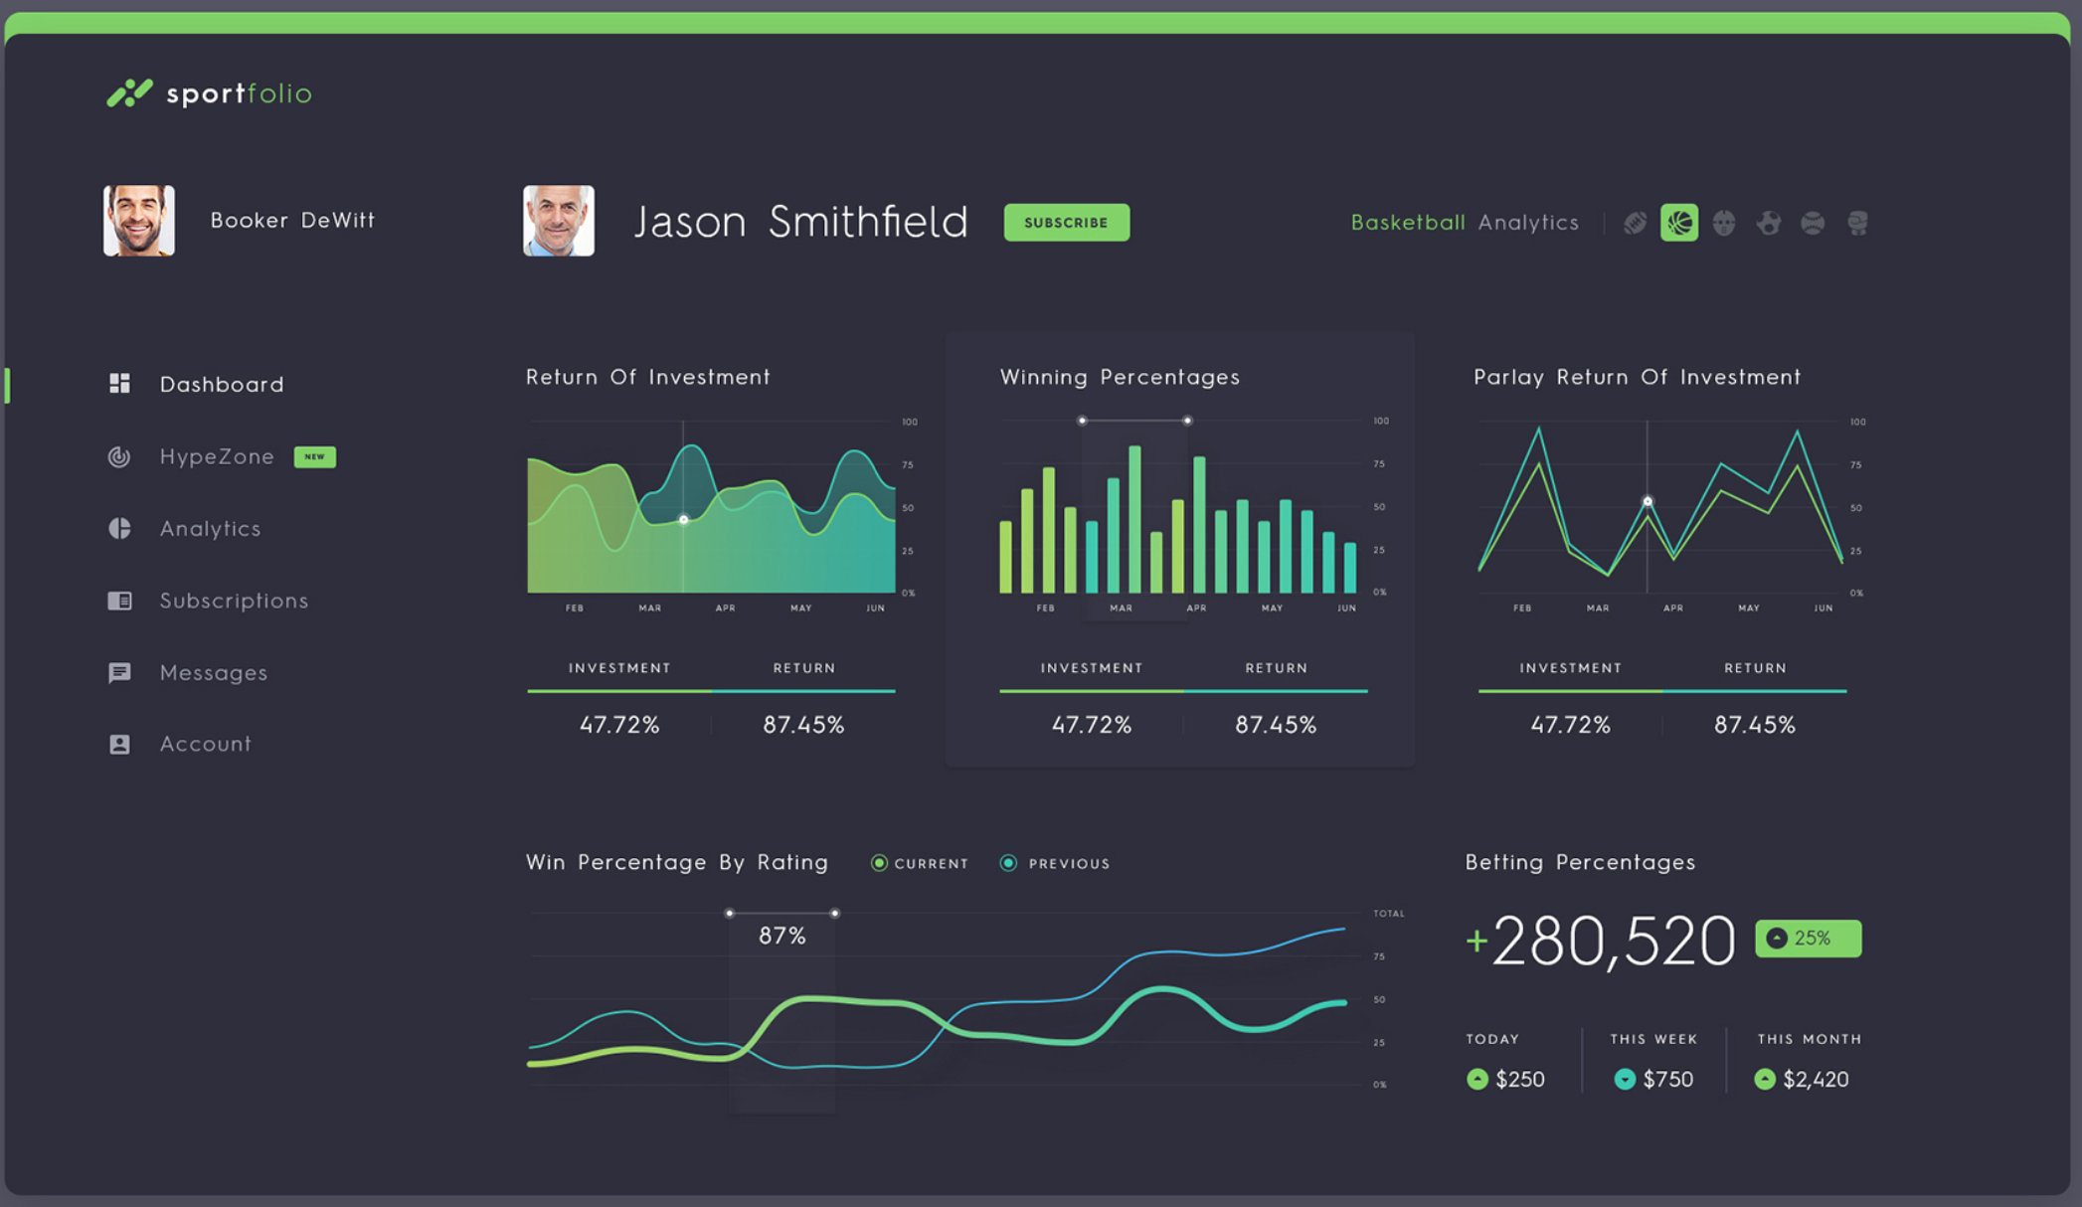2082x1207 pixels.
Task: Click the HypeZone sidebar icon
Action: point(119,456)
